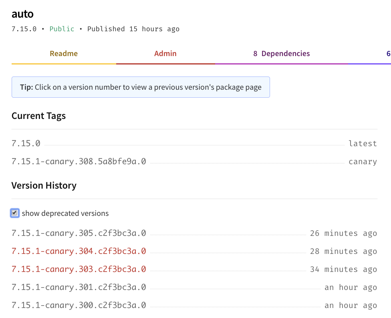This screenshot has height=318, width=391.
Task: View version 7.15.1-canary.301.c2f3bc3a.0
Action: (79, 287)
